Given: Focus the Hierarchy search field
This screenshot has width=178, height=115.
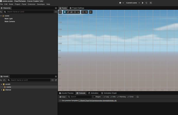Looking at the screenshot, I should pyautogui.click(x=30, y=12).
